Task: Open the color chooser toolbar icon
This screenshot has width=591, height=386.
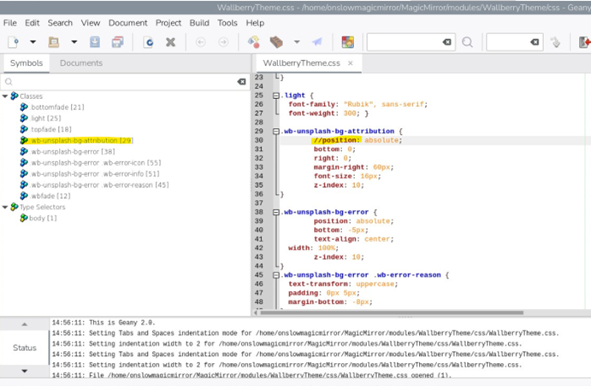Action: pyautogui.click(x=347, y=42)
